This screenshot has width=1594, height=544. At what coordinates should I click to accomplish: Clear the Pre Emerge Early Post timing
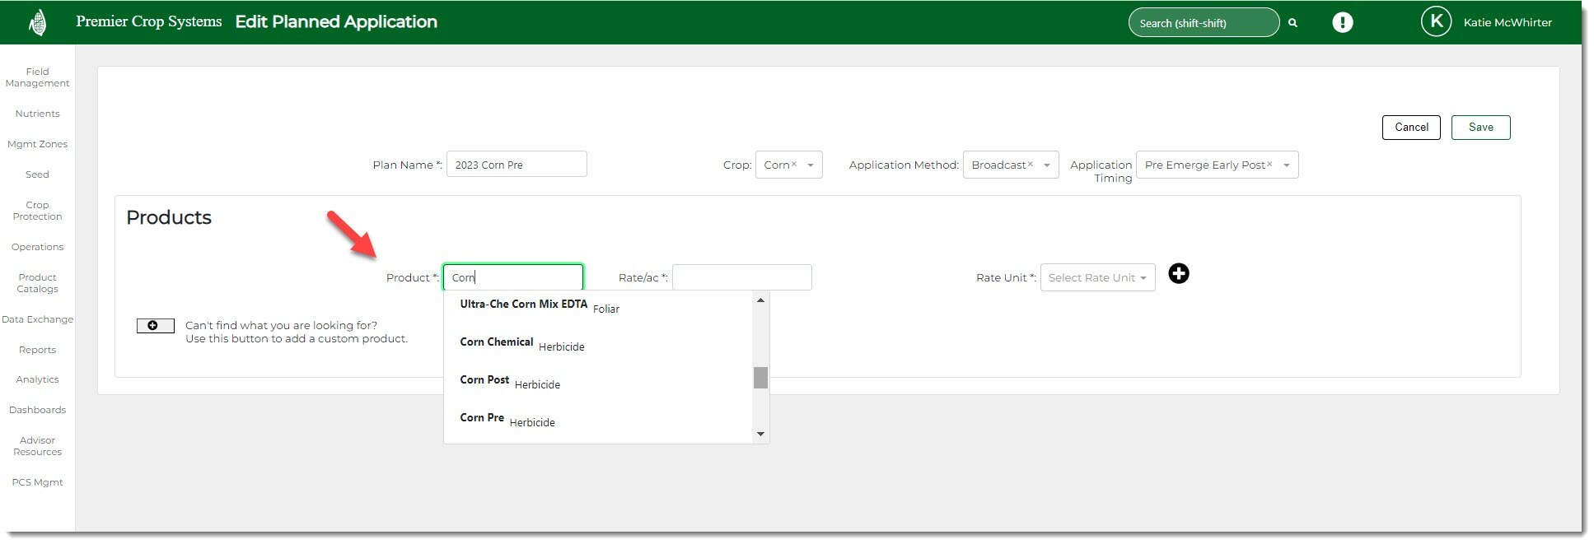point(1269,165)
